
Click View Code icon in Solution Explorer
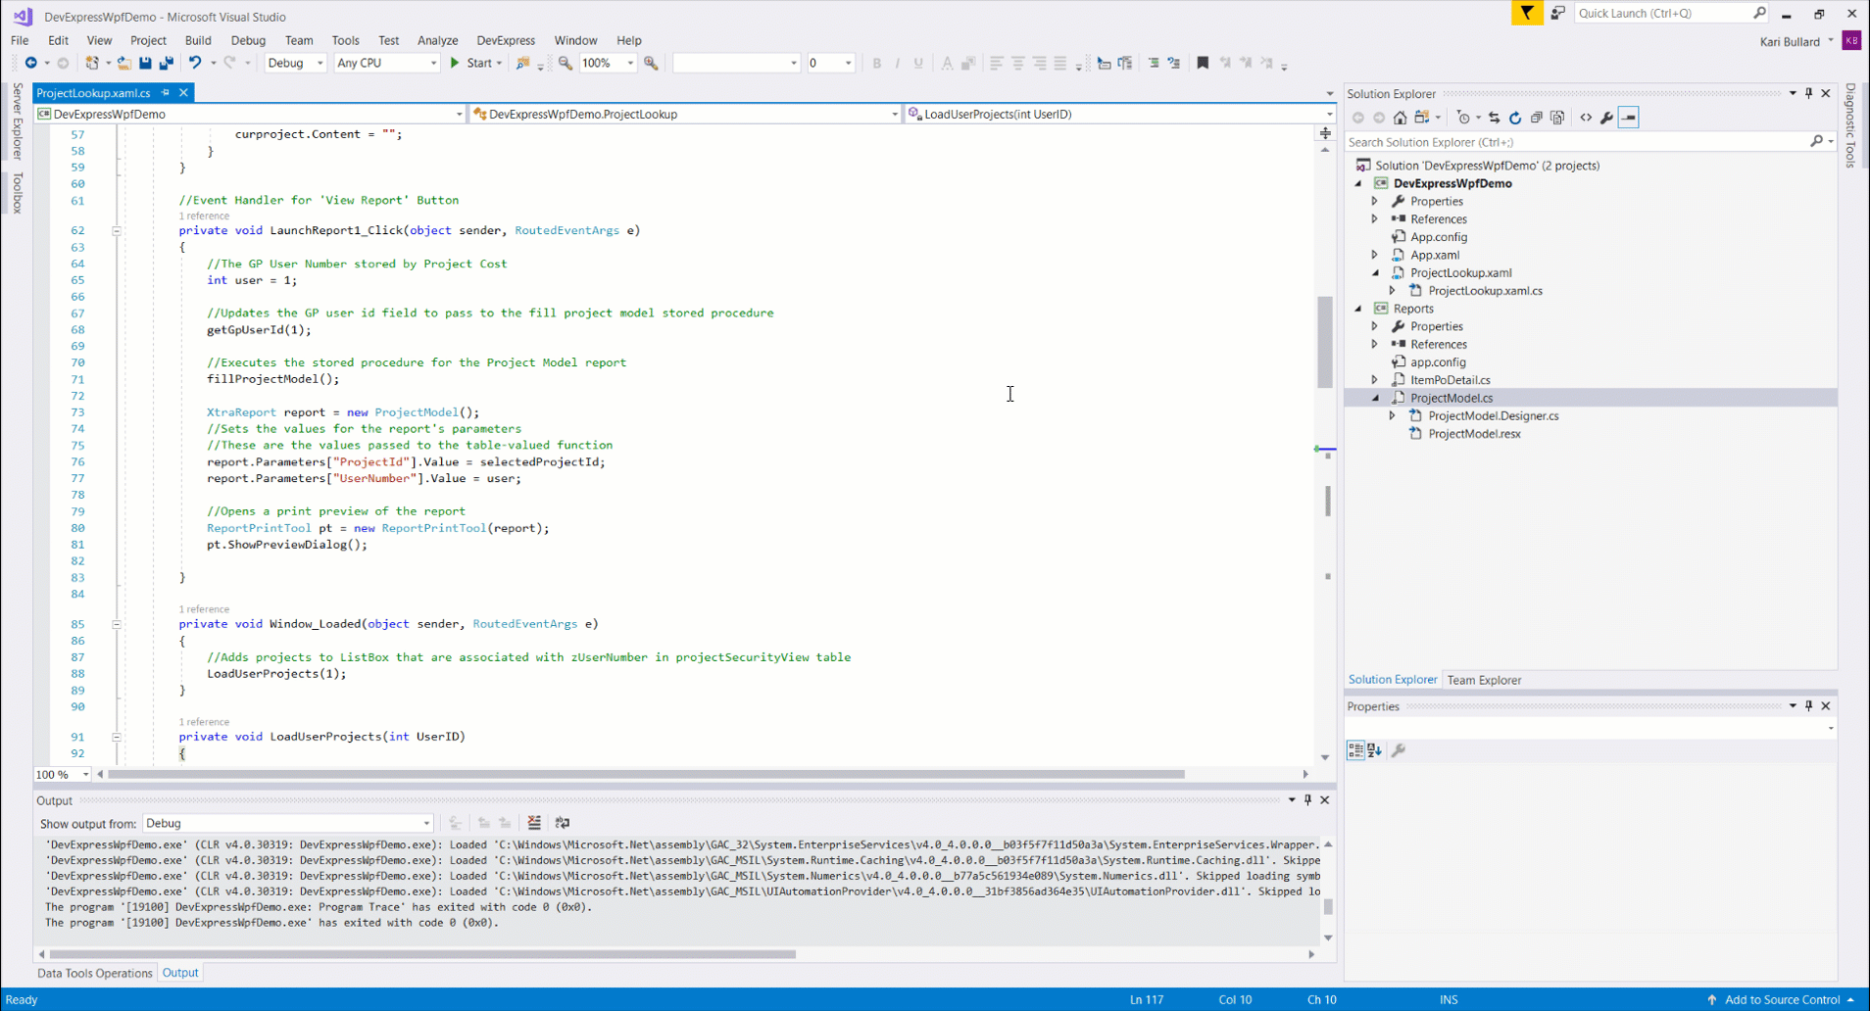point(1586,118)
